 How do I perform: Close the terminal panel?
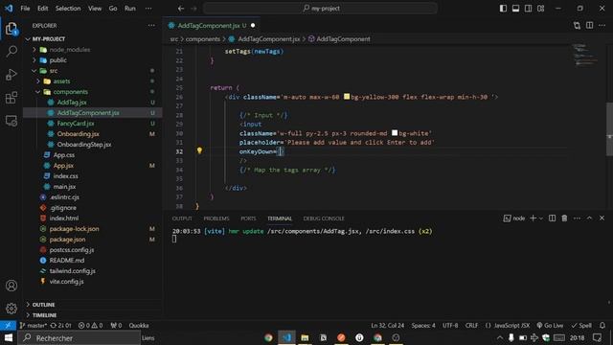coord(602,218)
